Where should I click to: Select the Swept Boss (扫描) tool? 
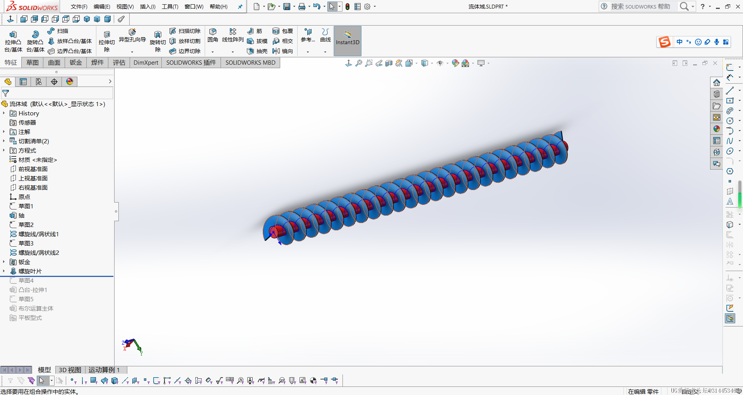tap(58, 31)
